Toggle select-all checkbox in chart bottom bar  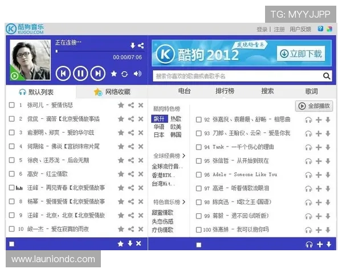point(199,245)
